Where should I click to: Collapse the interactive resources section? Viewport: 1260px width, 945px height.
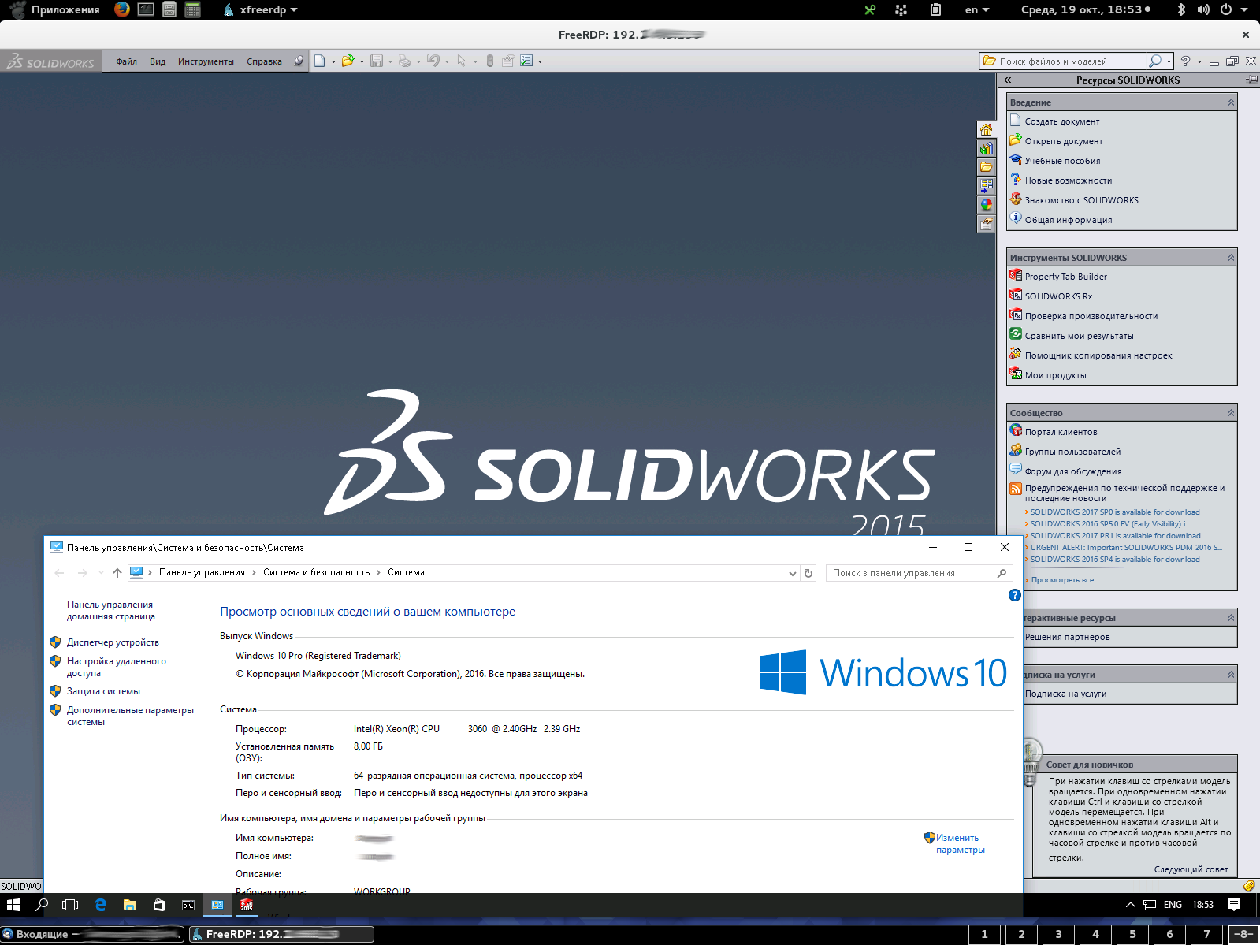1231,618
